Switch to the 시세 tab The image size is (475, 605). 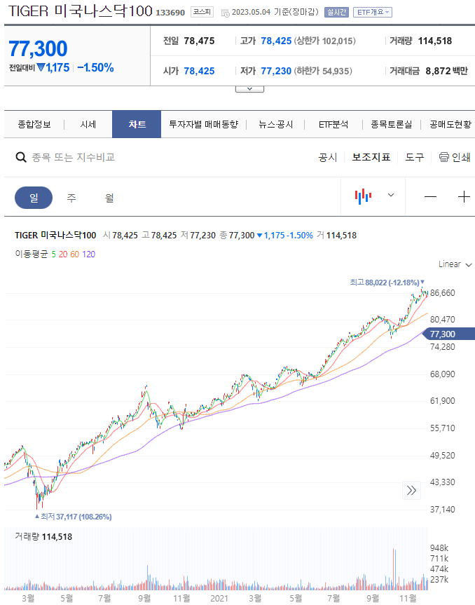pyautogui.click(x=88, y=124)
